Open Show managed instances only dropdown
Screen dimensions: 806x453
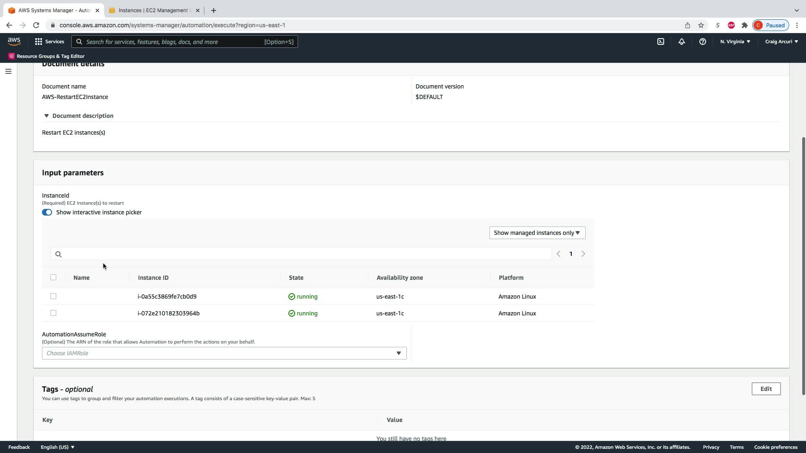tap(537, 233)
